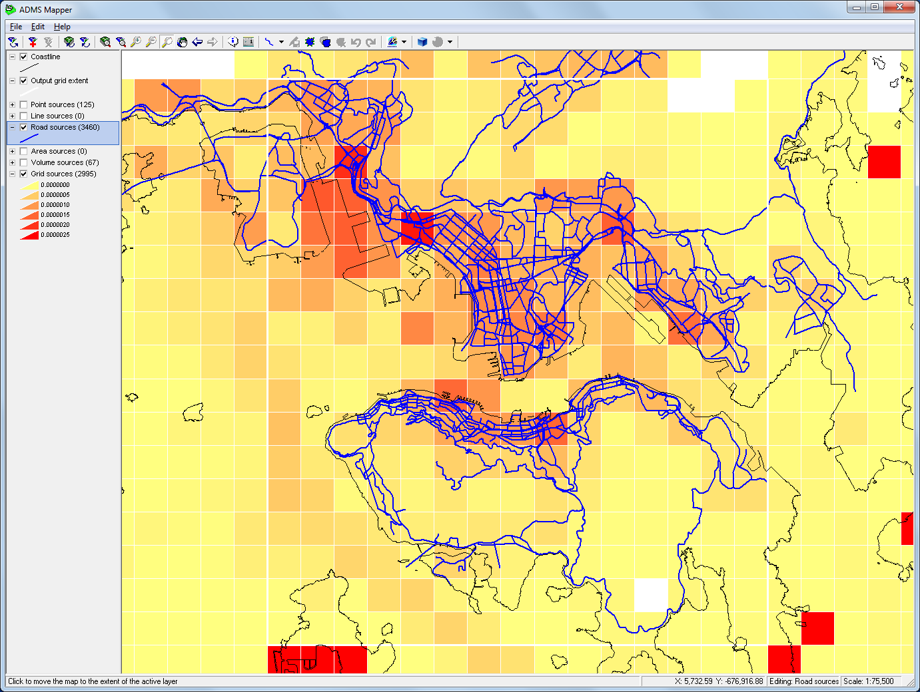Tick the Volume sources (67) checkbox

click(x=24, y=162)
